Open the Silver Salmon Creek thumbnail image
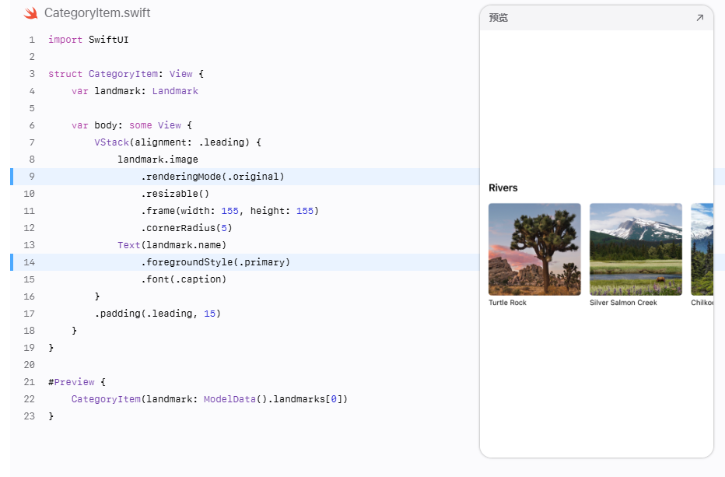This screenshot has width=725, height=477. [x=636, y=249]
